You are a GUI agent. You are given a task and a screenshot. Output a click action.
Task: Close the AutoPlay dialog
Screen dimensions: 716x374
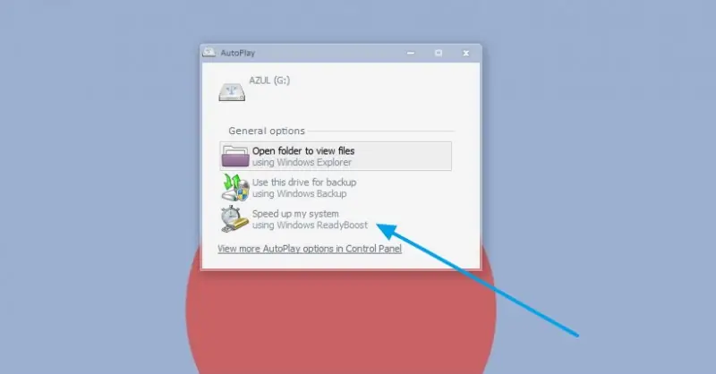point(465,53)
